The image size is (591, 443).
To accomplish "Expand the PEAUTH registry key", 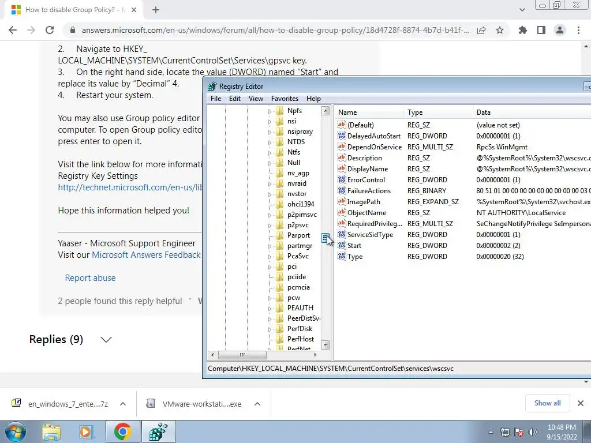I will pos(270,309).
